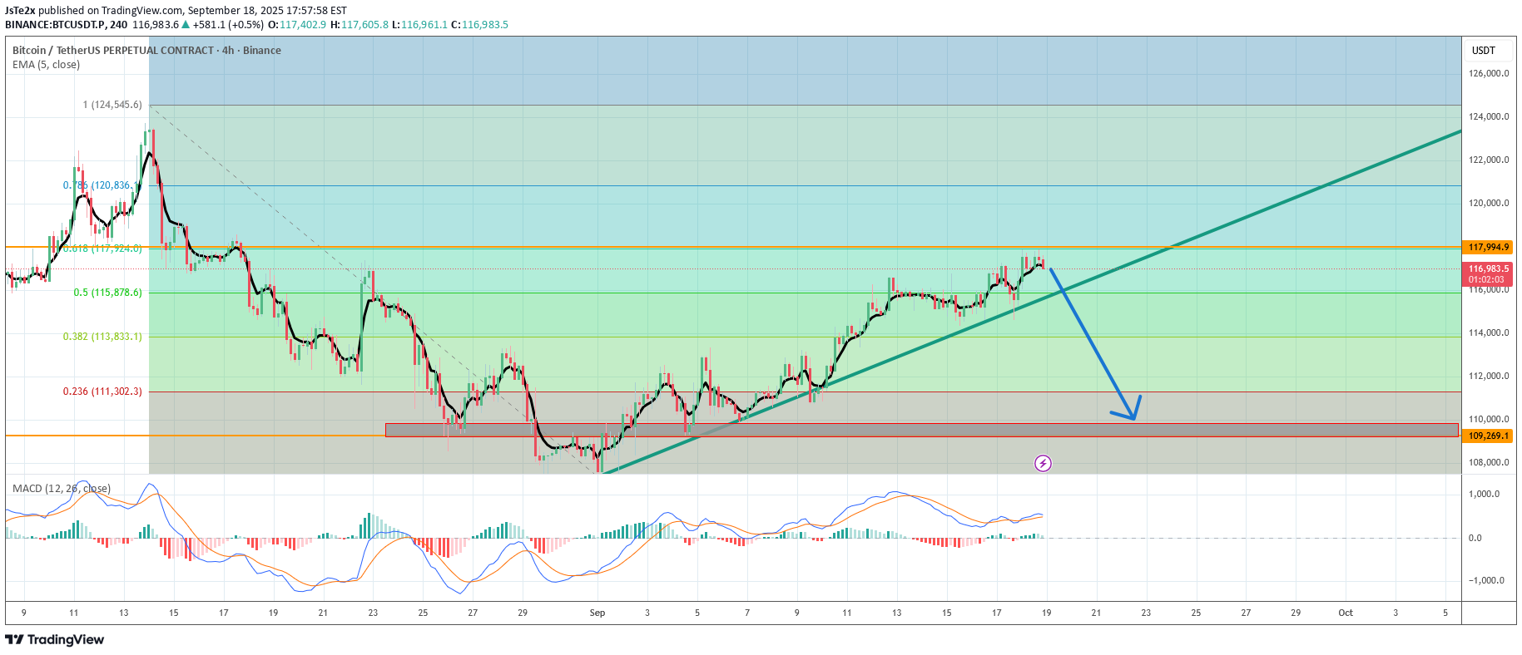This screenshot has height=655, width=1522.
Task: Click the EMA (5, close) indicator legend
Action: tap(46, 65)
